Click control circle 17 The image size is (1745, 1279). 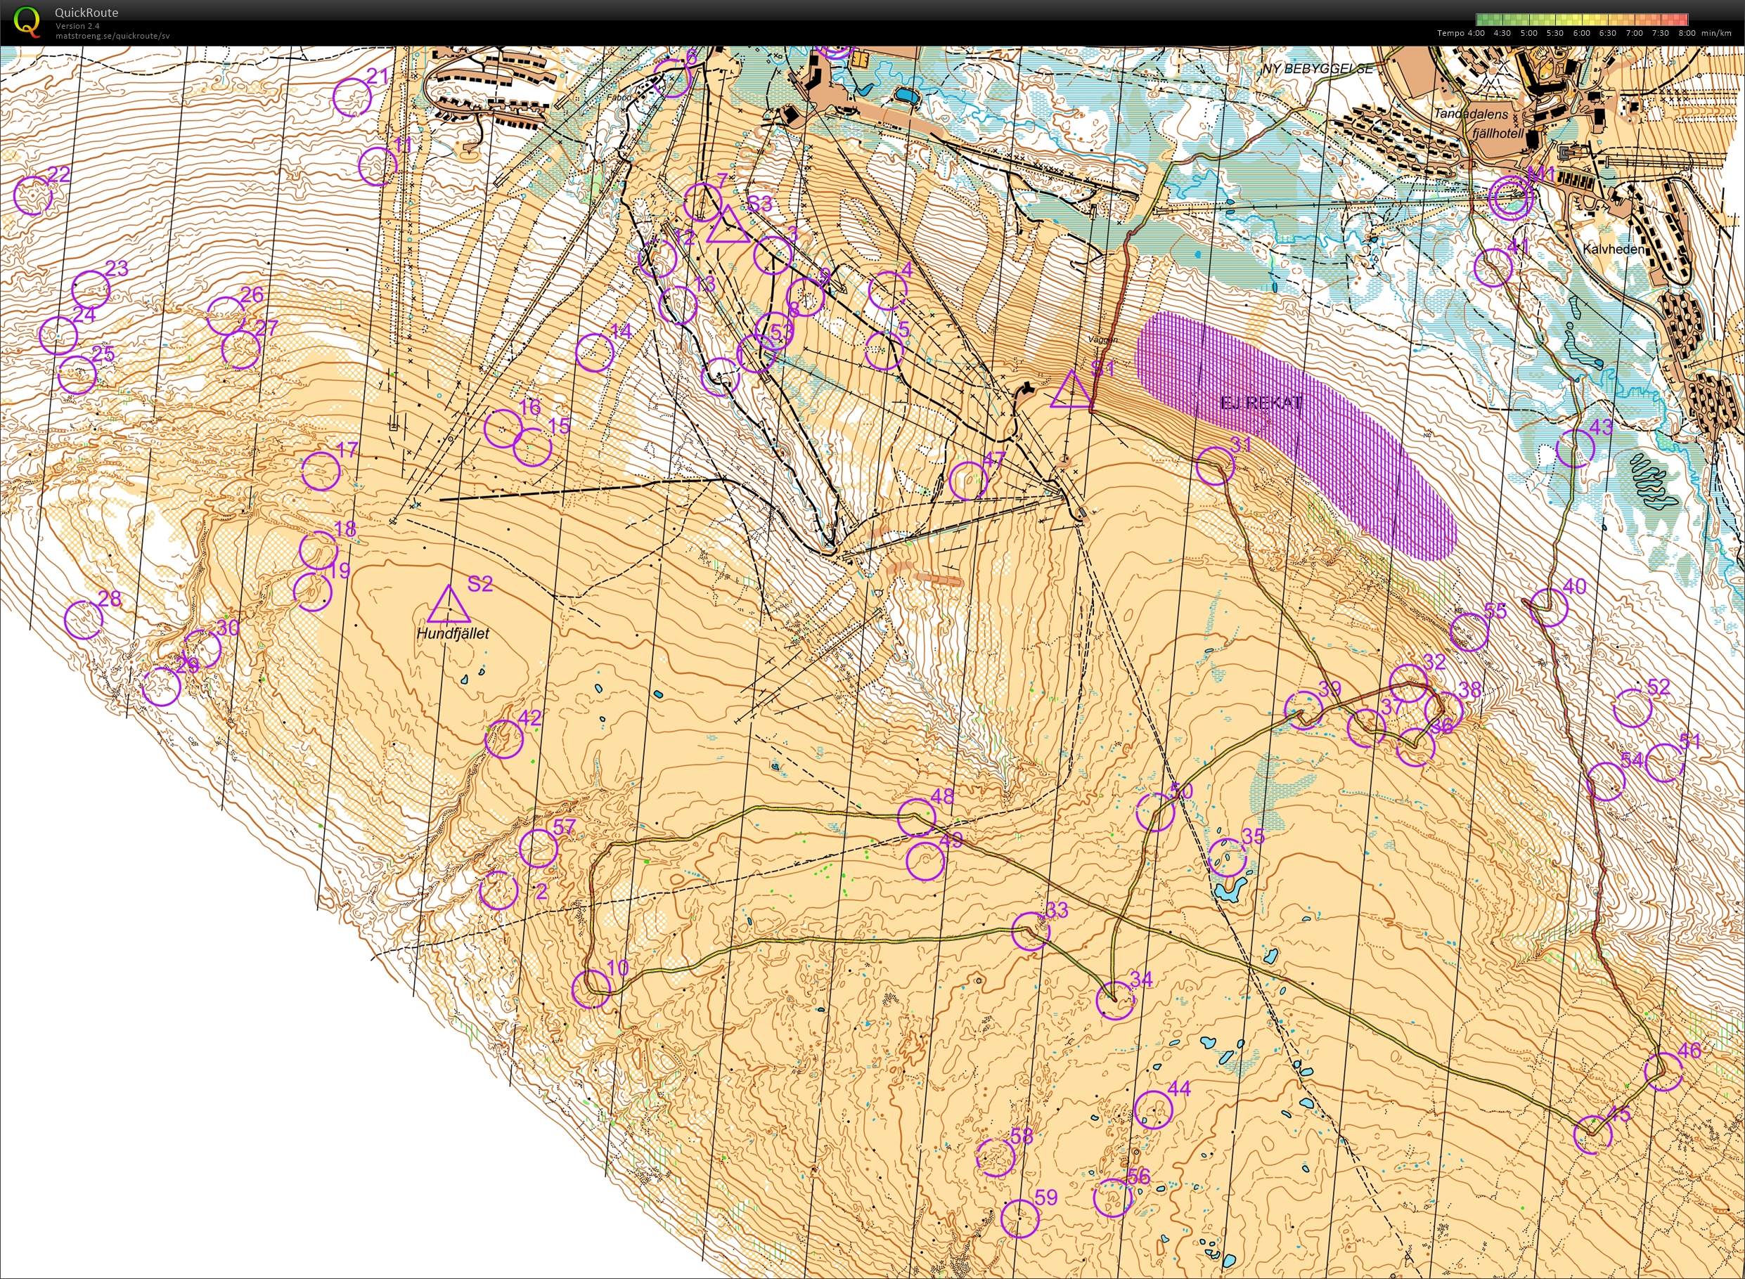pyautogui.click(x=321, y=472)
